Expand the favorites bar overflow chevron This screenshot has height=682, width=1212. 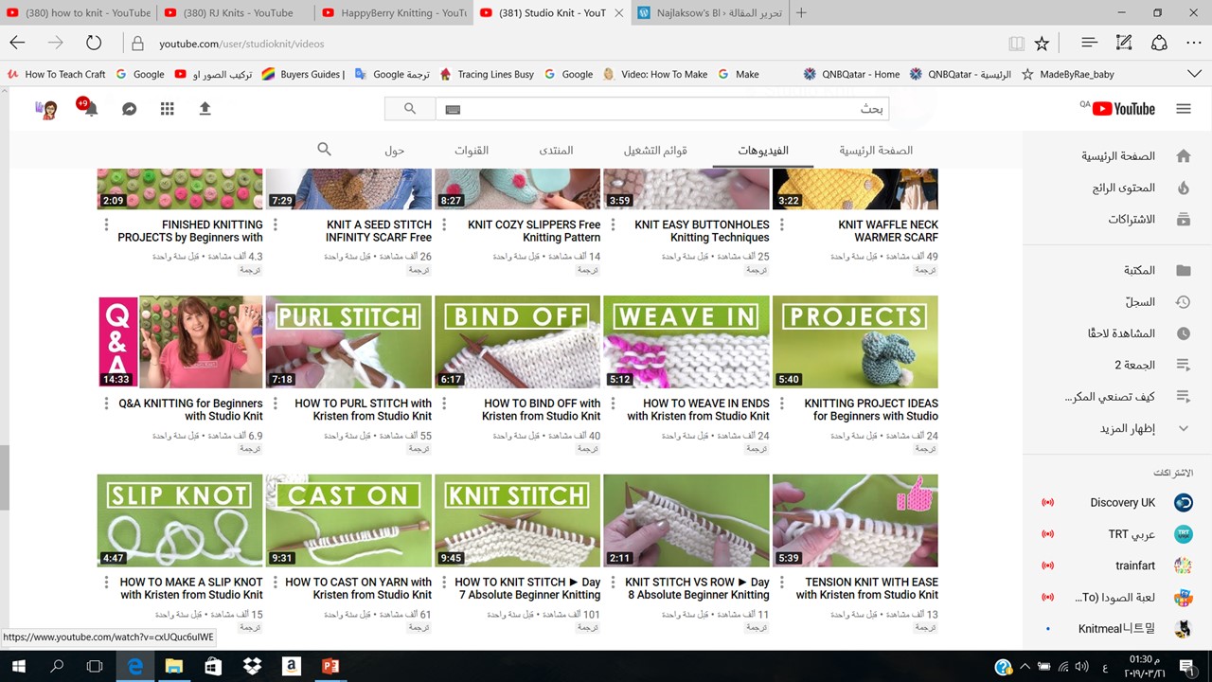(1193, 74)
